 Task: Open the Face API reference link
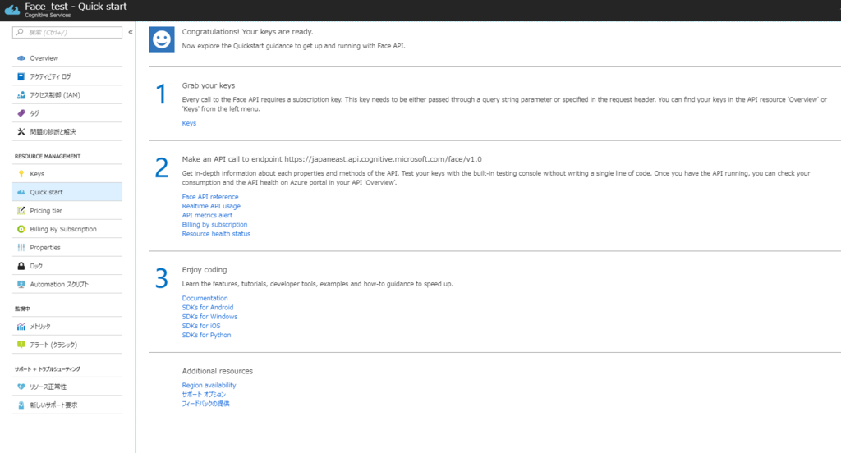click(x=210, y=197)
